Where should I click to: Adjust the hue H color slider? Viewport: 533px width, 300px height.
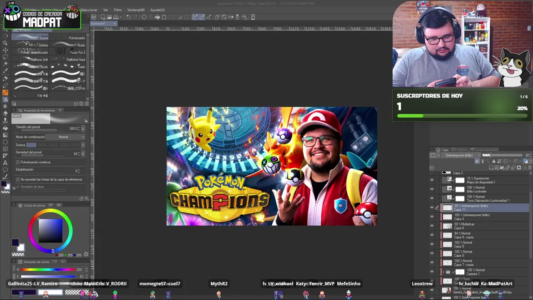point(48,270)
